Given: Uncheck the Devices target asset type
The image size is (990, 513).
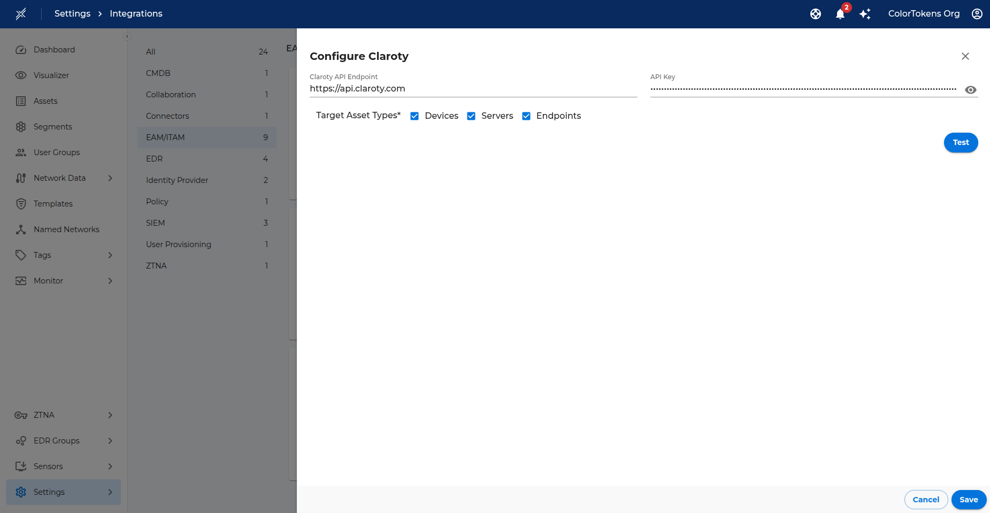Looking at the screenshot, I should point(415,116).
